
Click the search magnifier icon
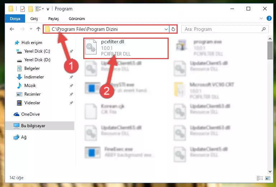pos(263,29)
